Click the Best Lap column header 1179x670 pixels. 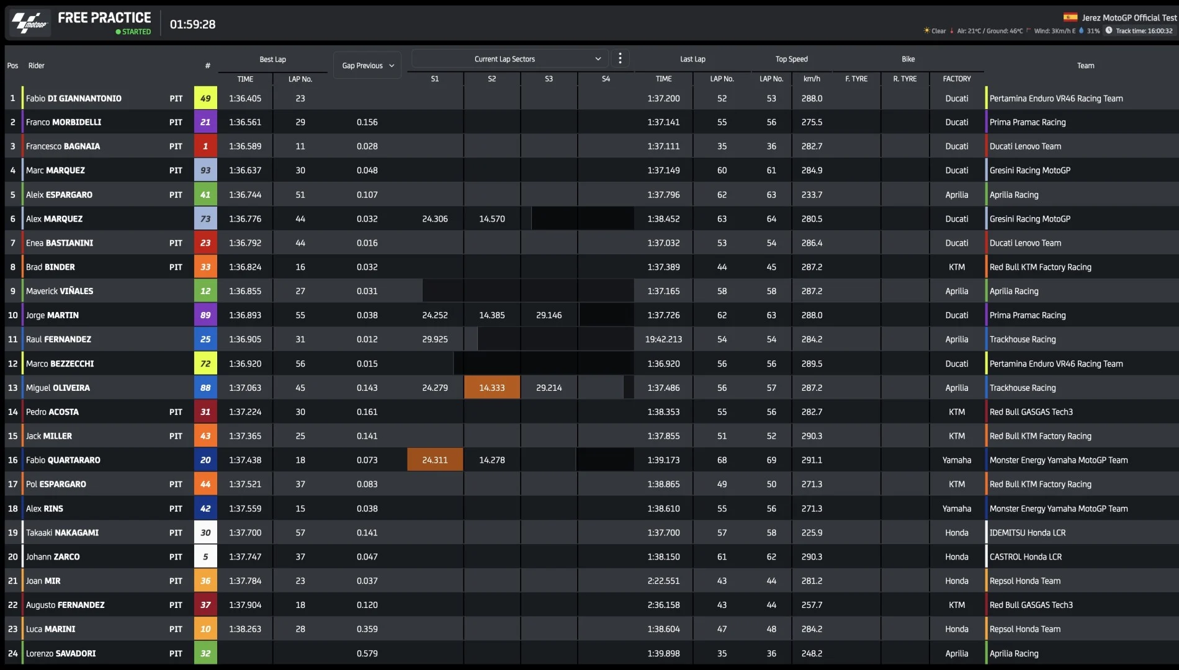[272, 60]
